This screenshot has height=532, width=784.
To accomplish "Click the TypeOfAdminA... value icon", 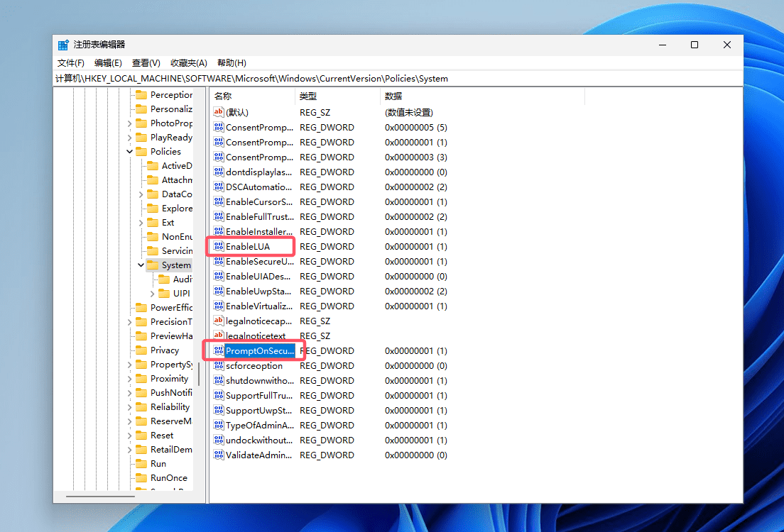I will (x=219, y=425).
